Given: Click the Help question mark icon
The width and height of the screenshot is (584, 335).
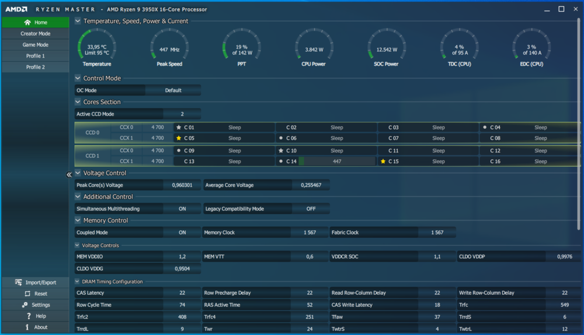Looking at the screenshot, I should click(29, 316).
